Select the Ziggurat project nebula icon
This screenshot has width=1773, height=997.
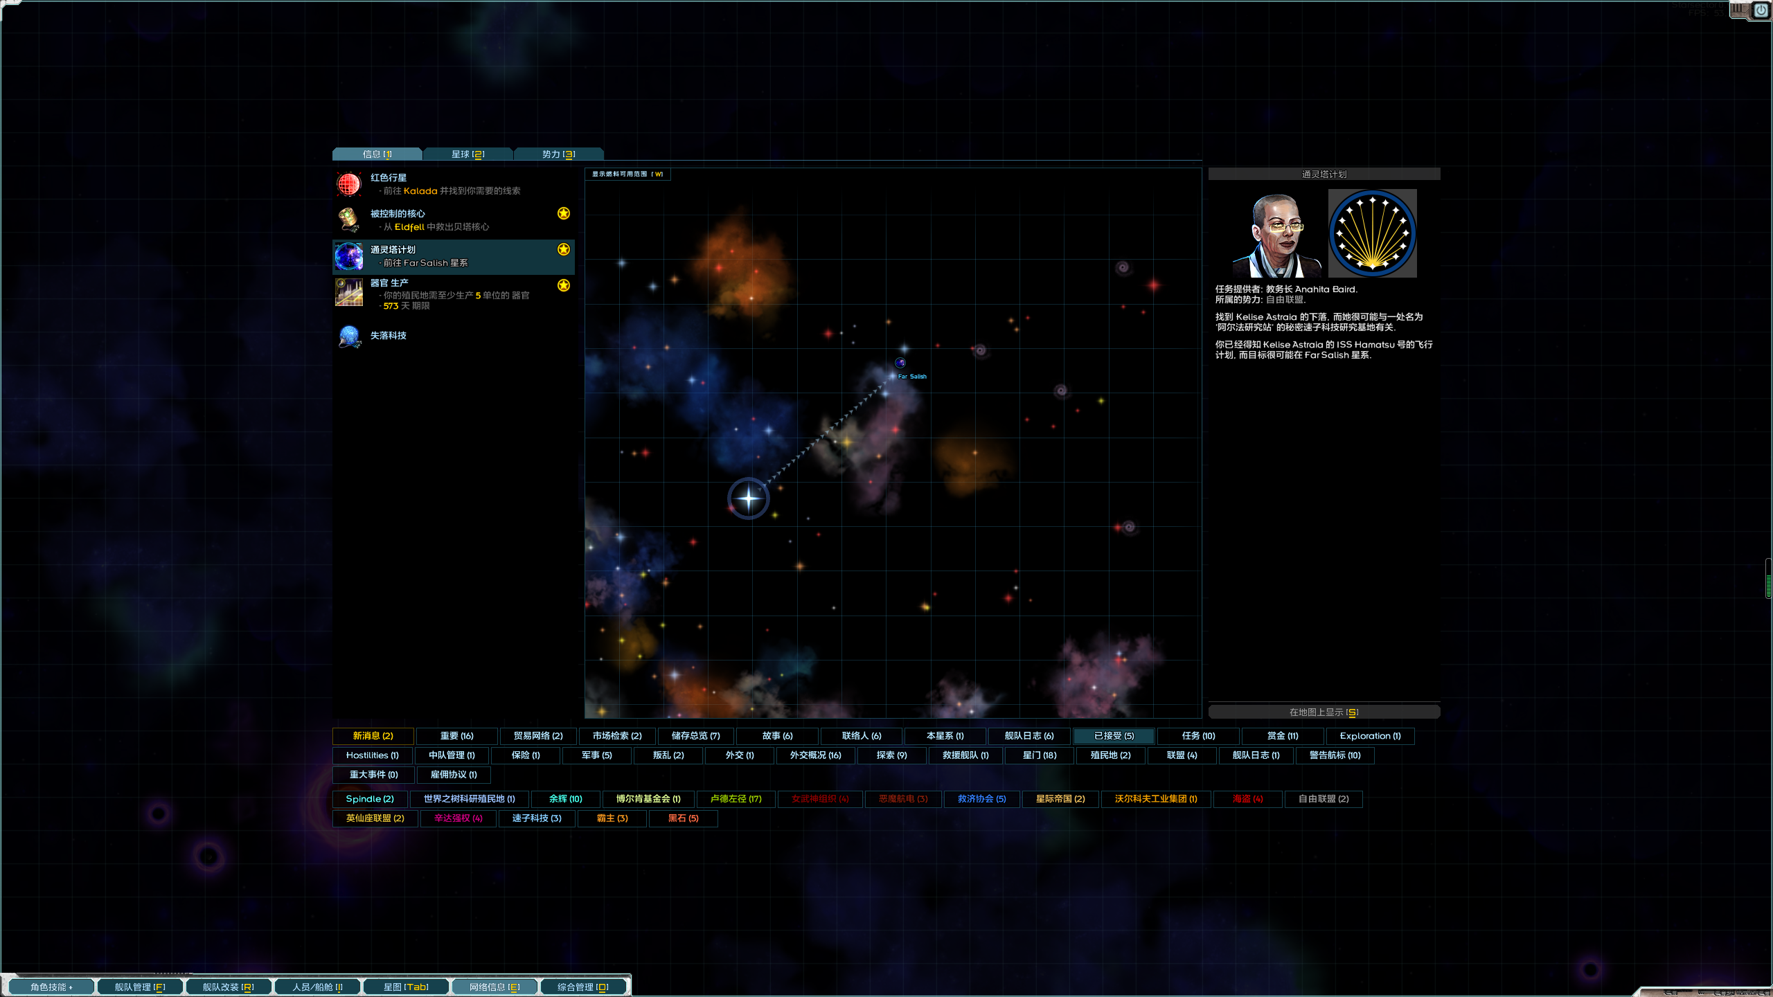point(349,257)
